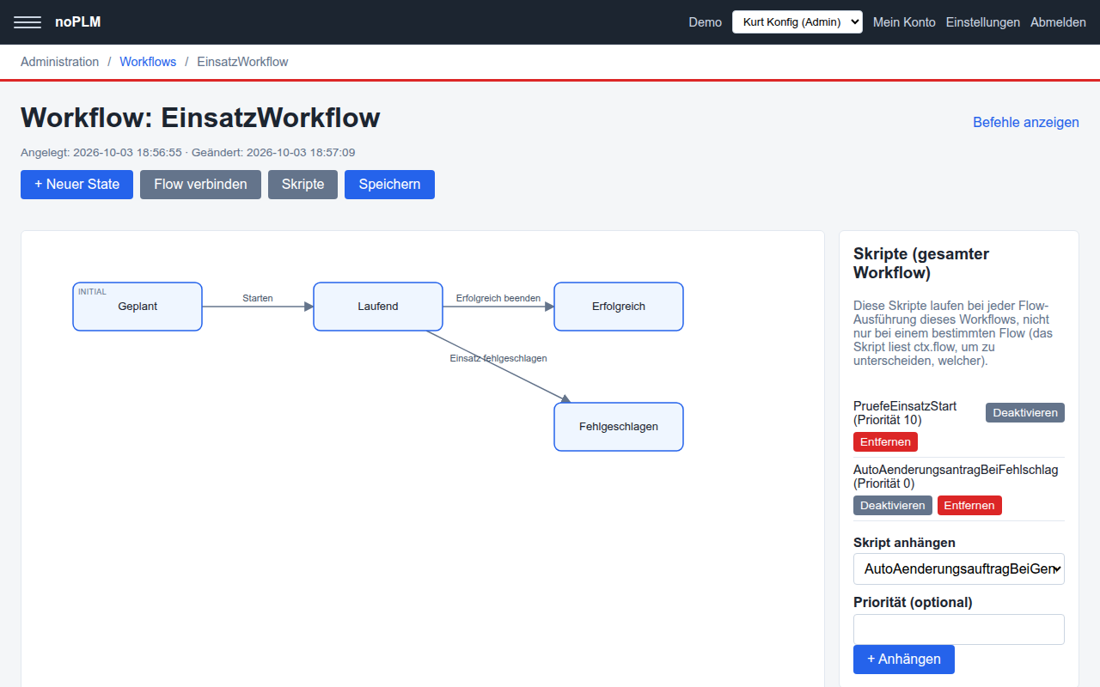Image resolution: width=1100 pixels, height=687 pixels.
Task: Navigate to Workflows breadcrumb link
Action: pos(148,62)
